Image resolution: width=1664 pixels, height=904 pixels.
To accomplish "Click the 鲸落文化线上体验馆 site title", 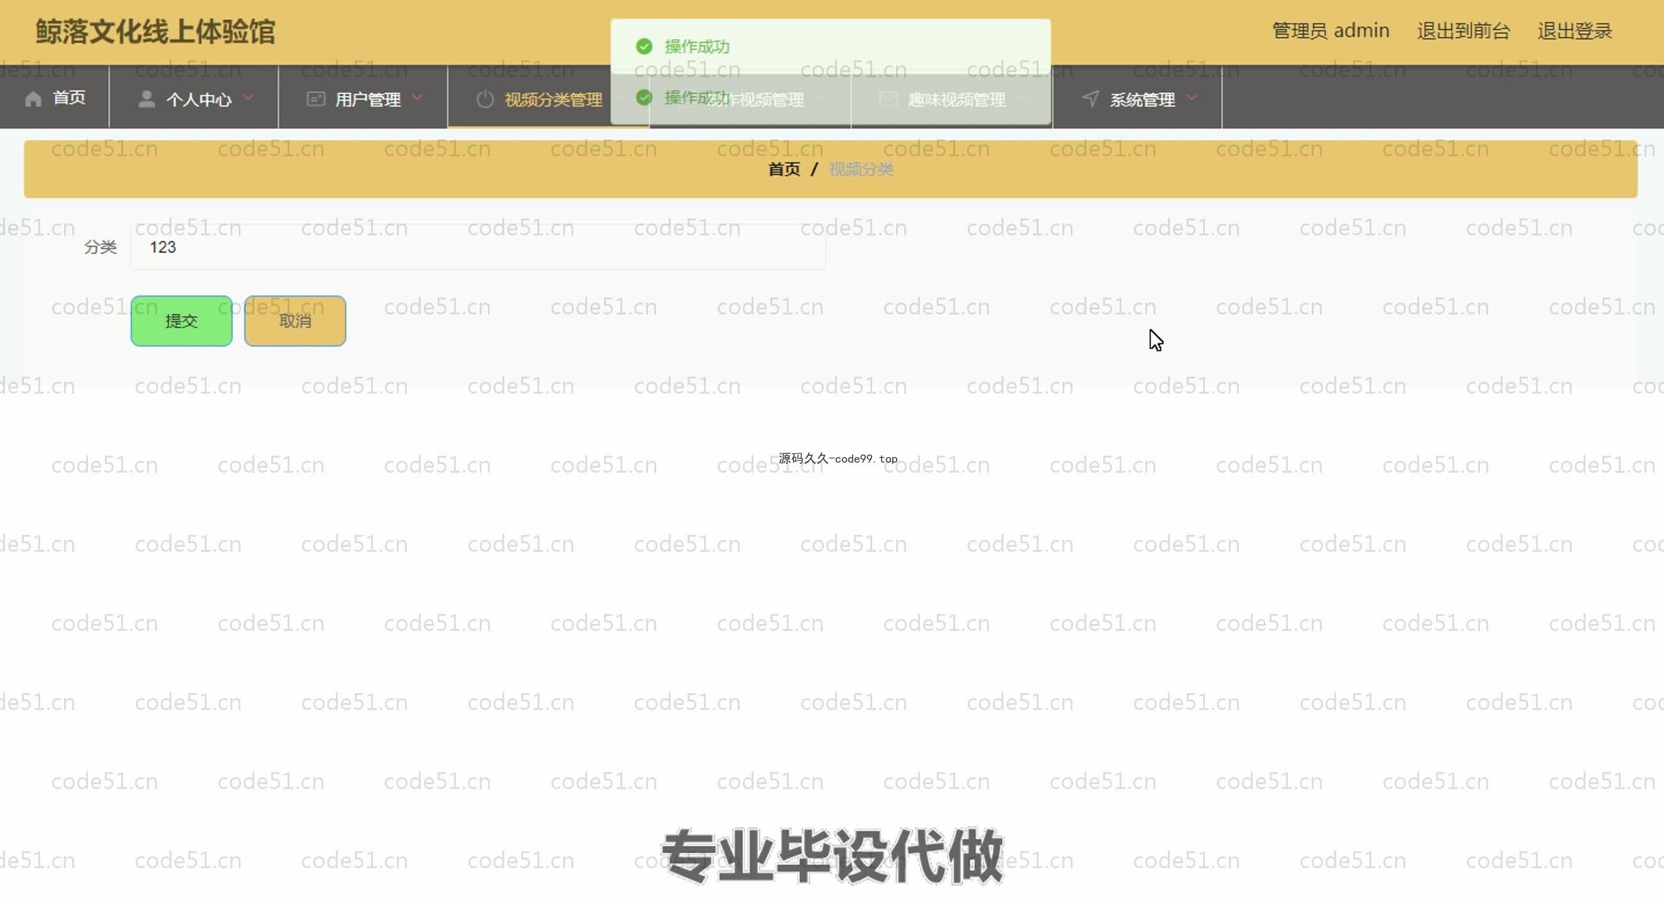I will (x=155, y=31).
